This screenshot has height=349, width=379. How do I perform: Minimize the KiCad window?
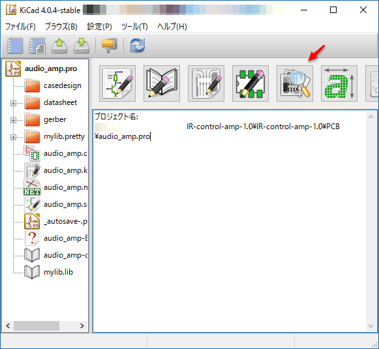[x=304, y=10]
